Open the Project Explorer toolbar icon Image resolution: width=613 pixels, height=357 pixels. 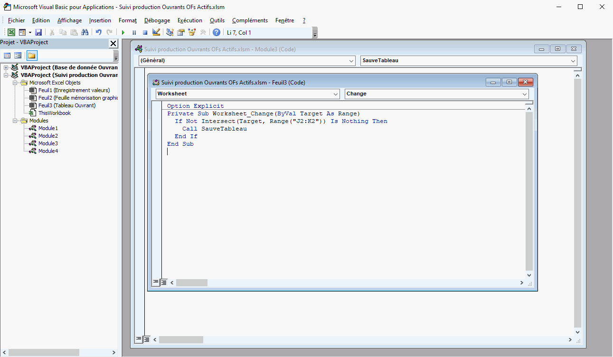(x=170, y=32)
